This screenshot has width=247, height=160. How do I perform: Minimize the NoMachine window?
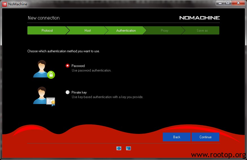[x=220, y=3]
